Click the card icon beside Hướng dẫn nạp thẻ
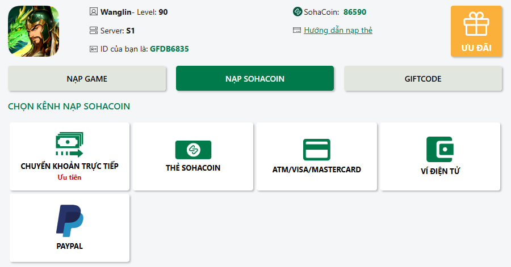The width and height of the screenshot is (511, 267). coord(297,30)
